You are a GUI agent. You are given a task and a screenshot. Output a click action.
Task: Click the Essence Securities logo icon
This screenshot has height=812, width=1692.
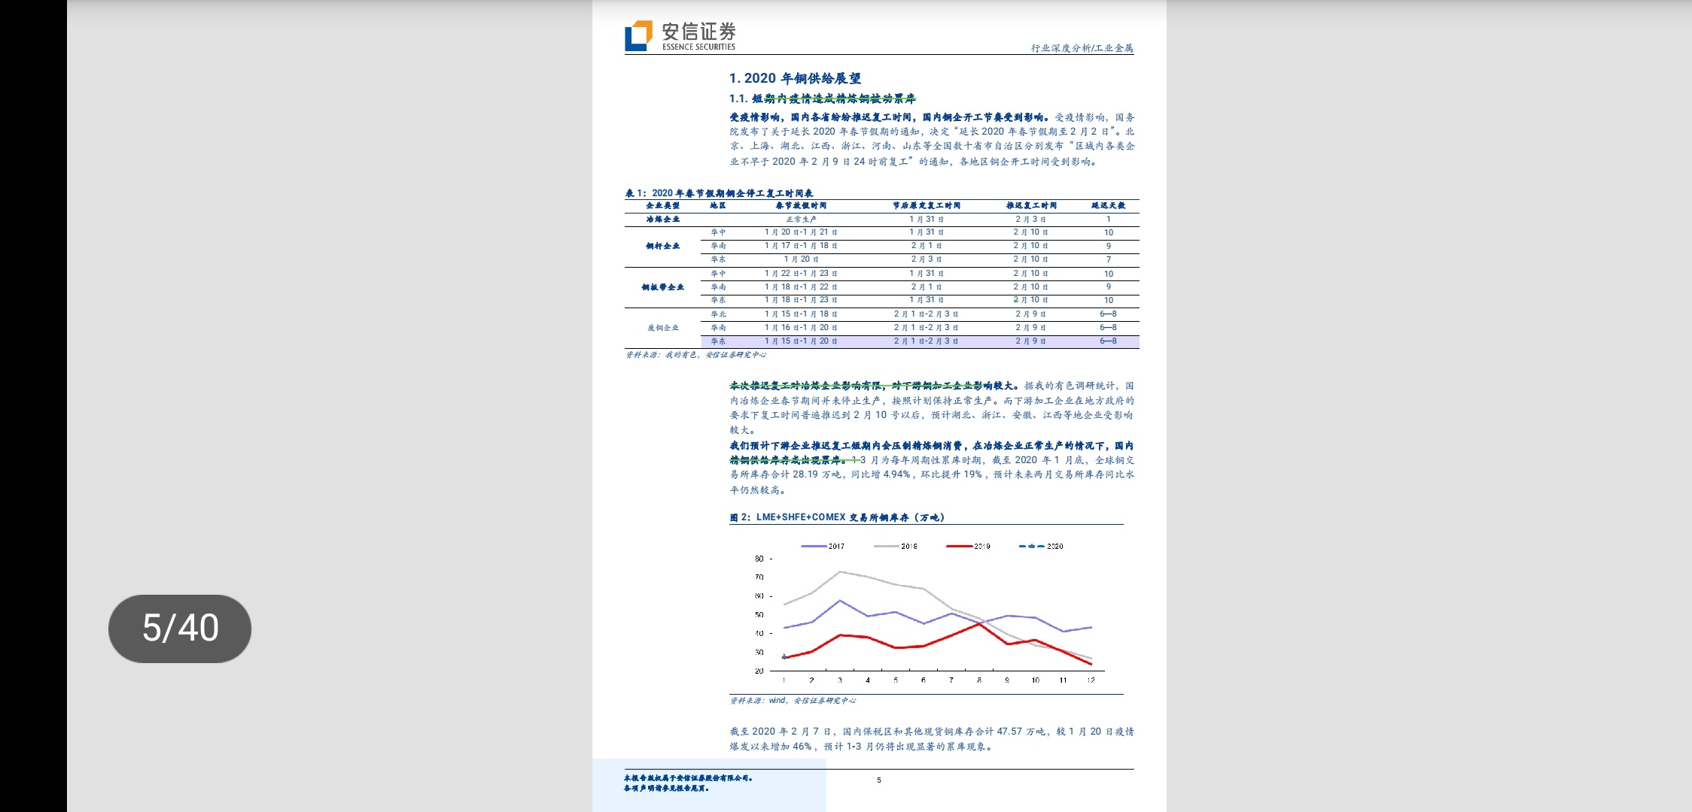coord(638,35)
